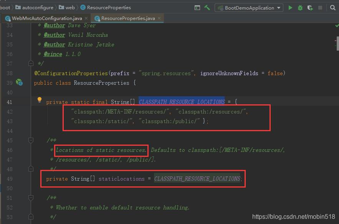Click the @author tag for Dave Syer
Screen dimensions: 339x224
(54, 25)
